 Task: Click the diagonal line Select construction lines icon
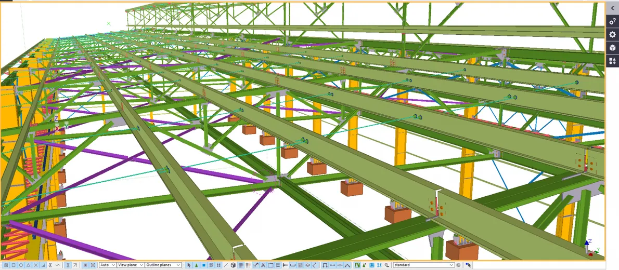point(225,265)
